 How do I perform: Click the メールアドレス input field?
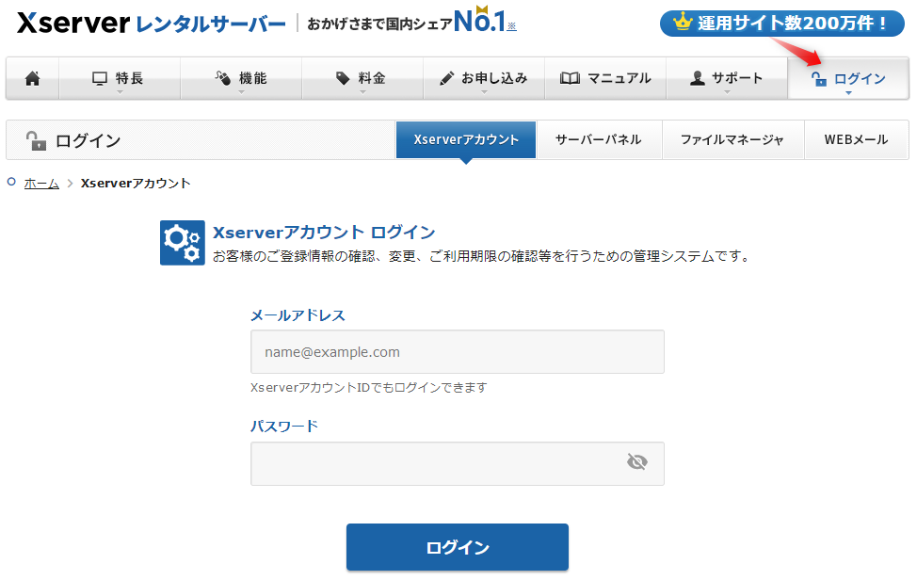click(x=457, y=352)
